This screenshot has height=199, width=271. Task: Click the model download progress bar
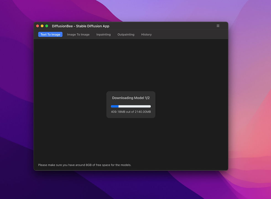131,106
